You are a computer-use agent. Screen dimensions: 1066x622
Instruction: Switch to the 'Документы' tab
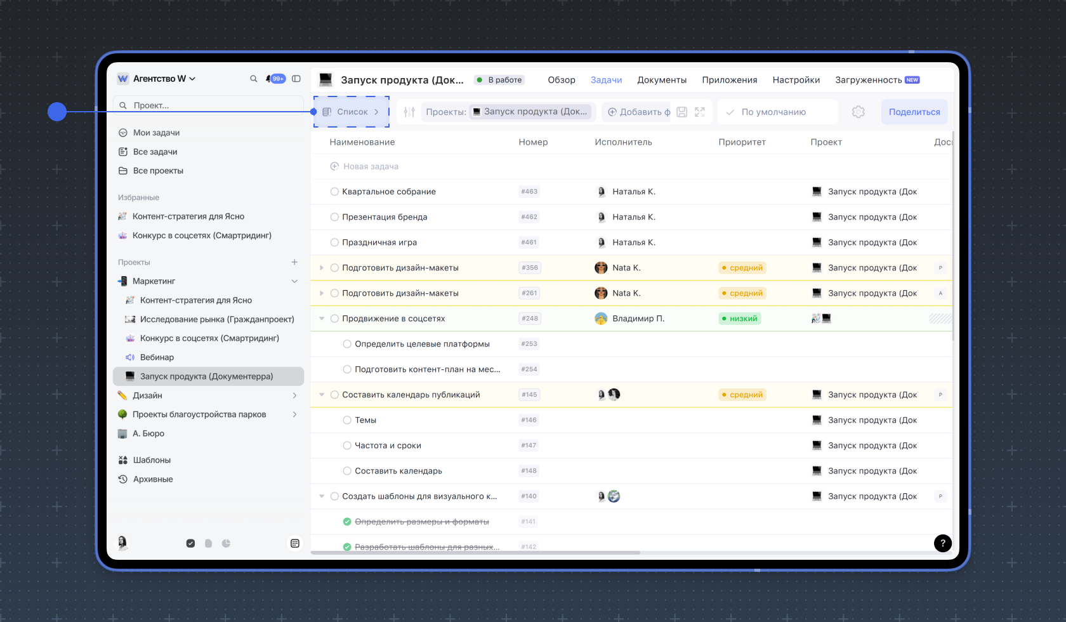click(x=662, y=80)
